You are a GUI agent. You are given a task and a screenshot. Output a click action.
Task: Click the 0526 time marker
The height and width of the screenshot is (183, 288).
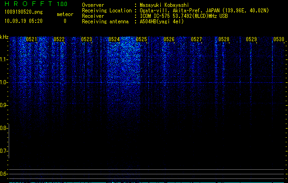coord(169,39)
